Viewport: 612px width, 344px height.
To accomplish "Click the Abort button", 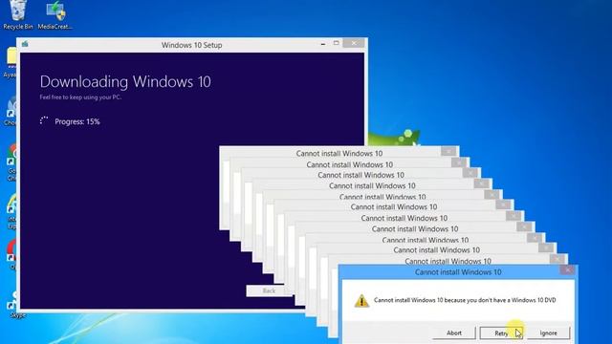I will (454, 333).
